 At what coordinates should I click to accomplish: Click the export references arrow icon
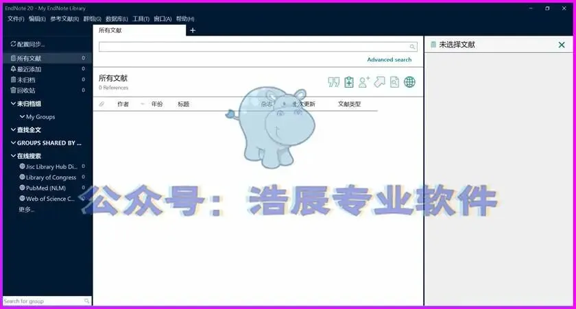tap(379, 82)
